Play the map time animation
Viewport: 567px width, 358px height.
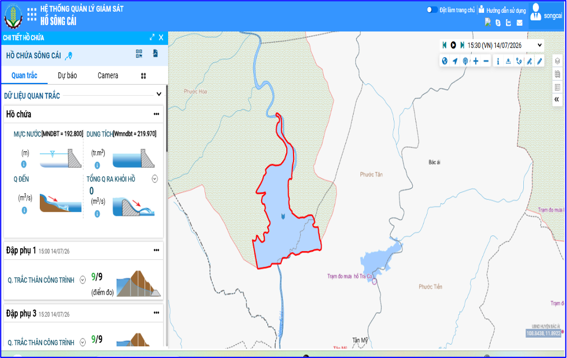click(x=453, y=45)
